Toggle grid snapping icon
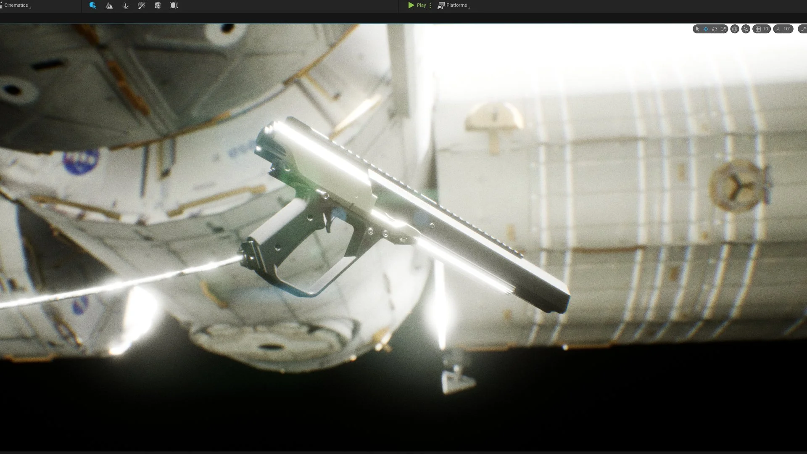 point(758,29)
